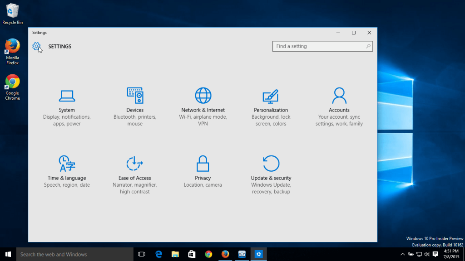Click the Find a setting search box
Viewport: 465px width, 261px height.
coord(322,46)
